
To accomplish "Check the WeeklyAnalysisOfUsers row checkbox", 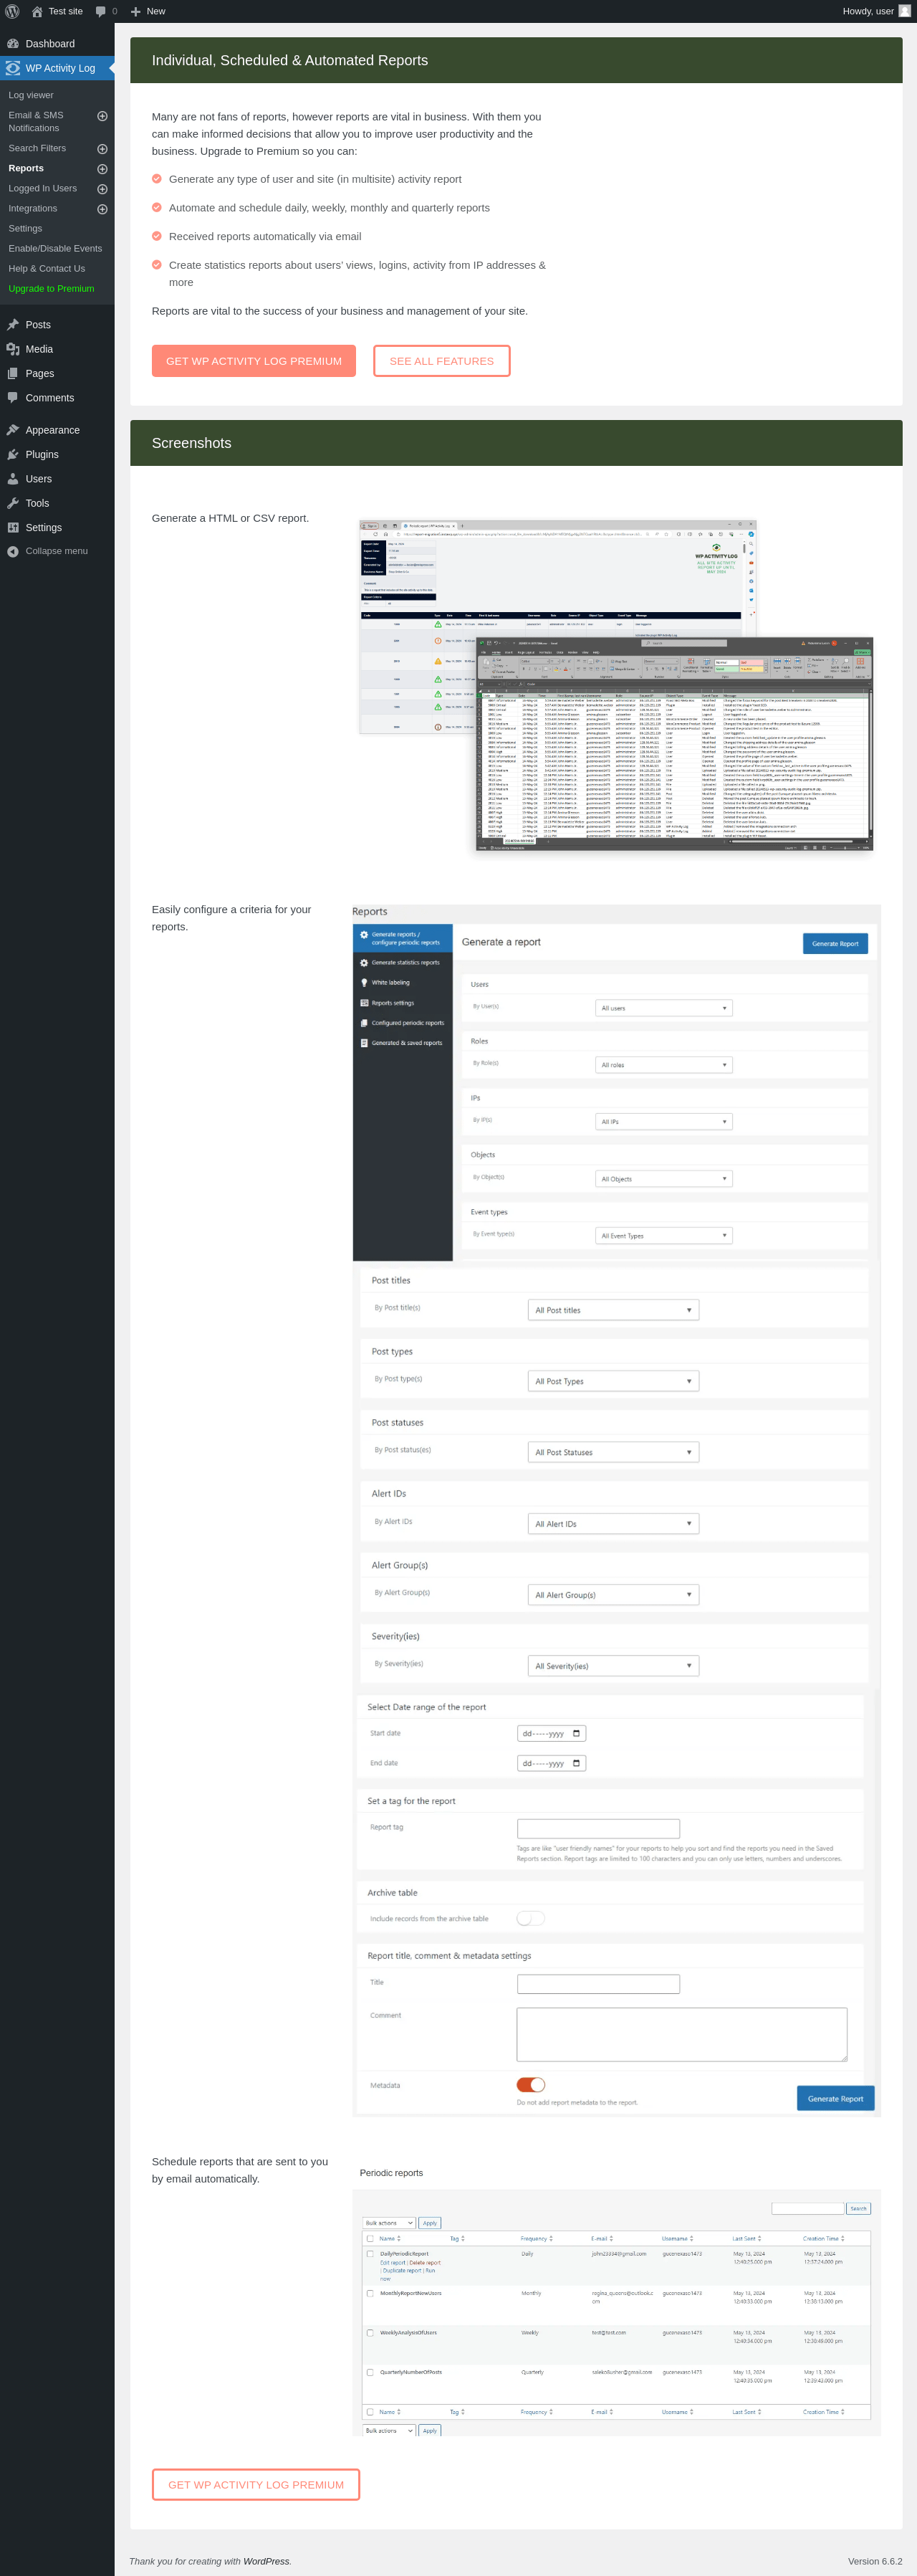I will [370, 2332].
